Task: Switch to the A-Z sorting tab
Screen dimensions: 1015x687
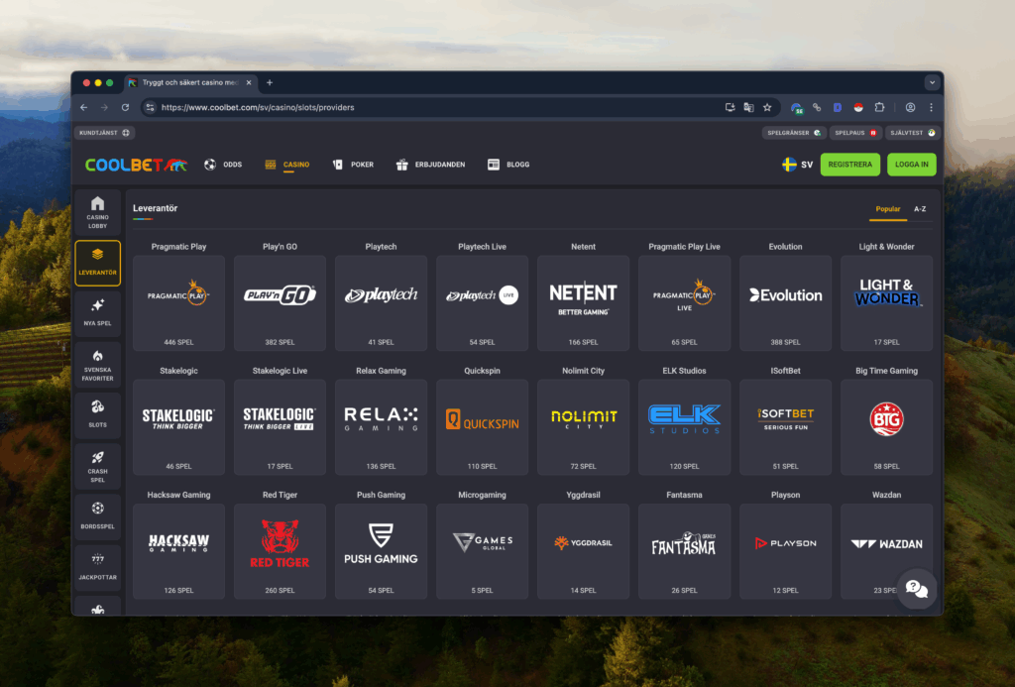Action: pos(920,209)
